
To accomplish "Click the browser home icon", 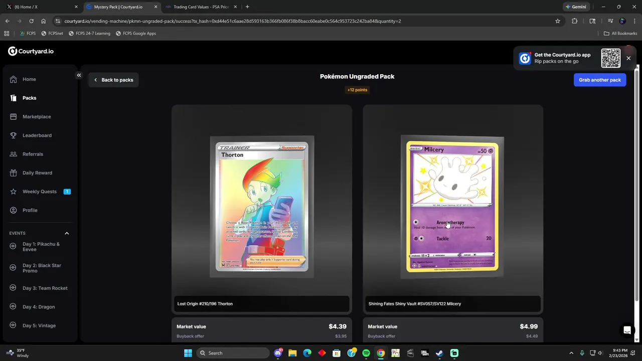I will pos(44,21).
